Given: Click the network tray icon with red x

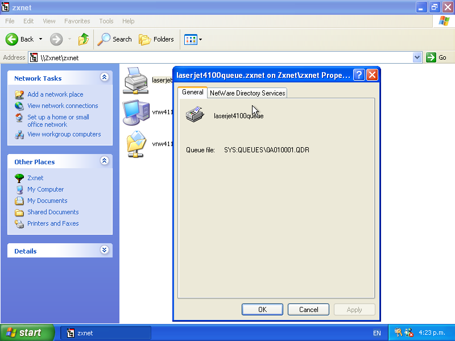Looking at the screenshot, I should point(409,332).
